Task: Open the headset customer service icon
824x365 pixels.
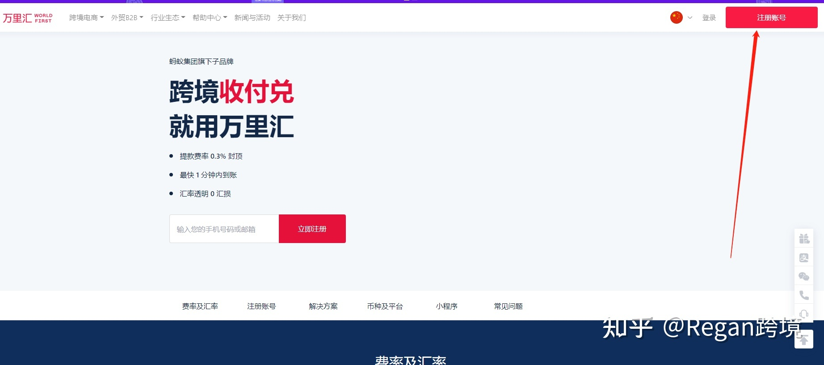Action: [x=804, y=314]
